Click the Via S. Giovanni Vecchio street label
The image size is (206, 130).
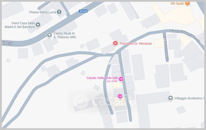pos(185,36)
